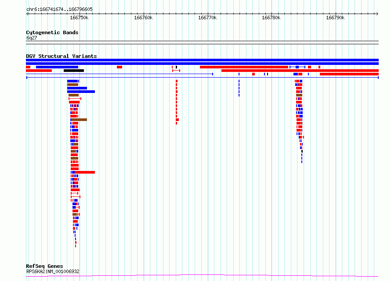Select the DGV Structural Variants track title
Screen dimensions: 391x281
(x=62, y=56)
